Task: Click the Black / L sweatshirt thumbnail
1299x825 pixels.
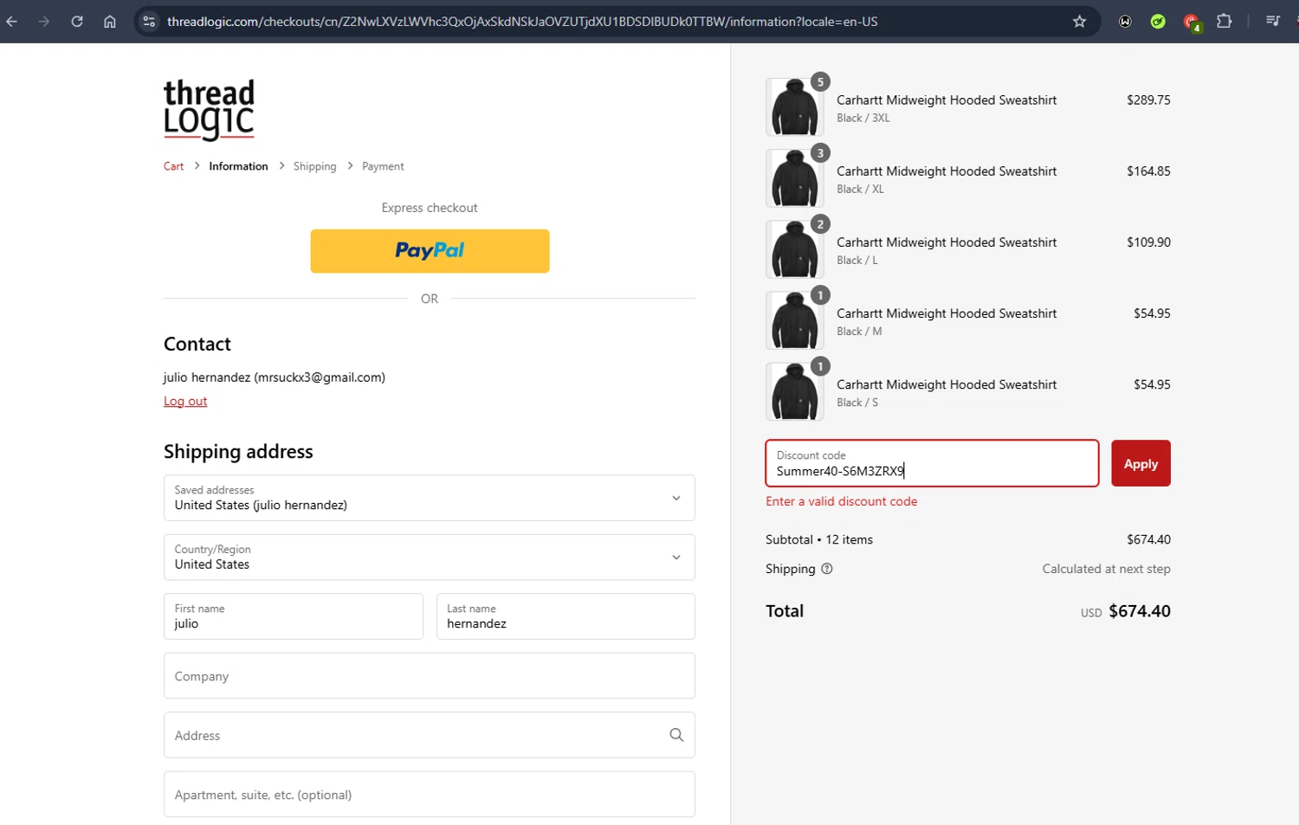Action: tap(794, 249)
